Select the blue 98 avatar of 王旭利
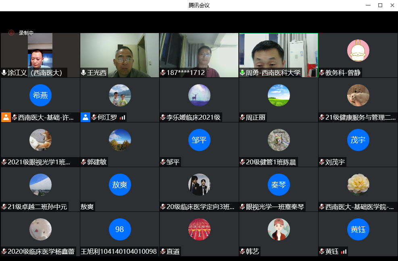 click(120, 230)
